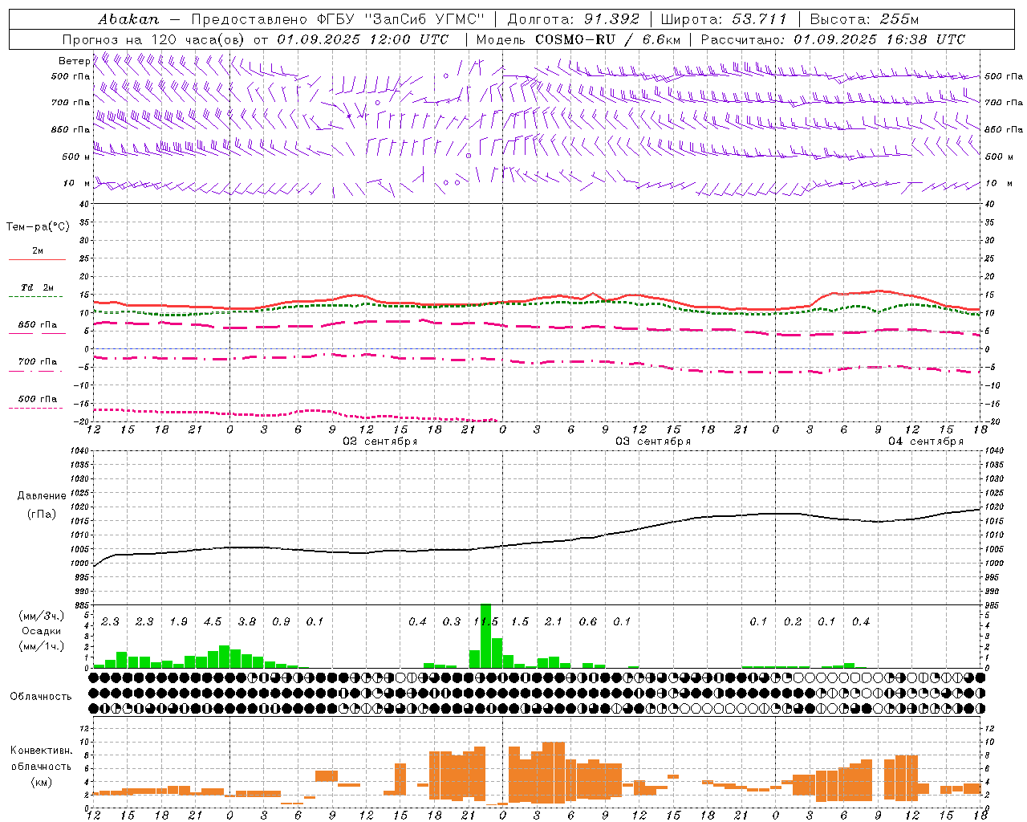
Task: Select the 0.3 precipitation value
Action: coord(452,622)
